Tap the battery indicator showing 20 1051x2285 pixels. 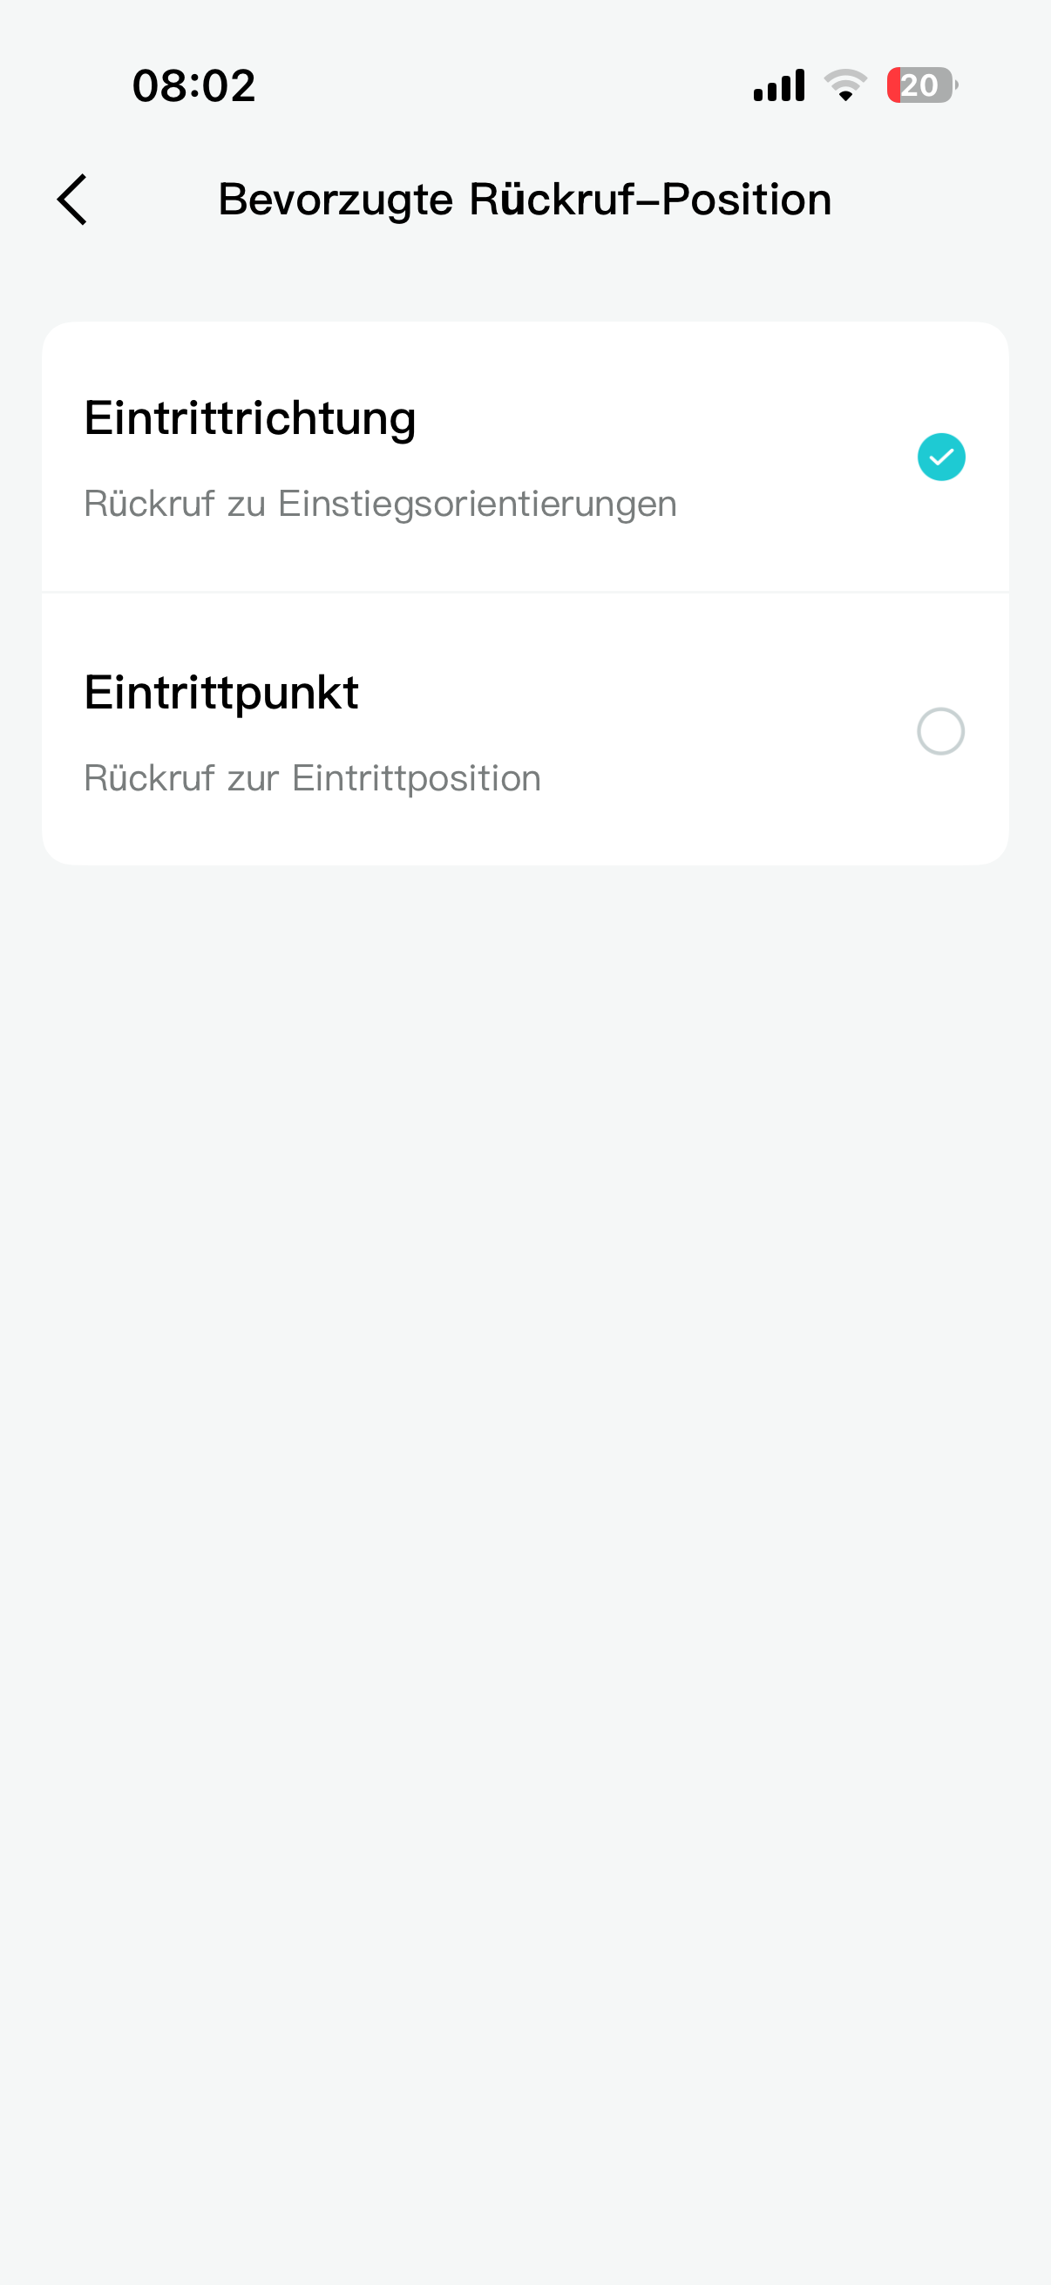click(922, 85)
